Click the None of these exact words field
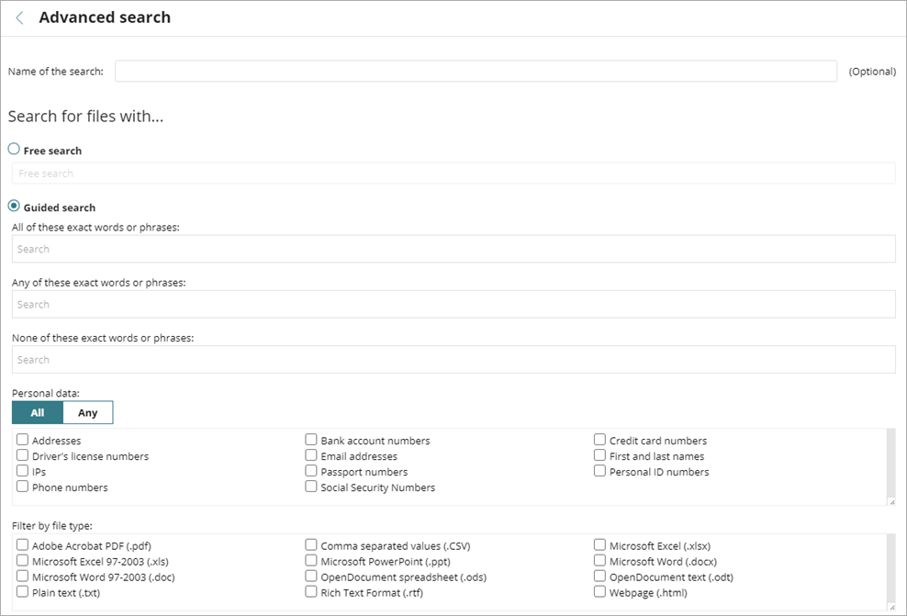The height and width of the screenshot is (616, 907). pos(453,358)
